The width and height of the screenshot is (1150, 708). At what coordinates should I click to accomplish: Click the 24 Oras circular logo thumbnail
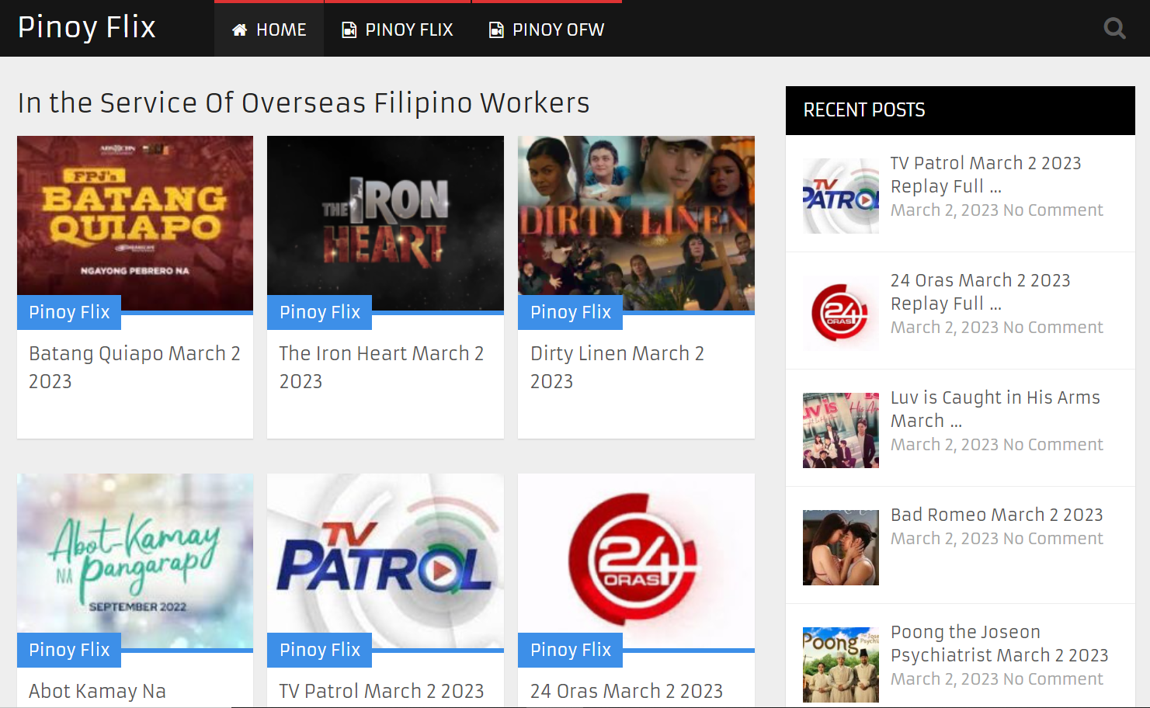635,561
